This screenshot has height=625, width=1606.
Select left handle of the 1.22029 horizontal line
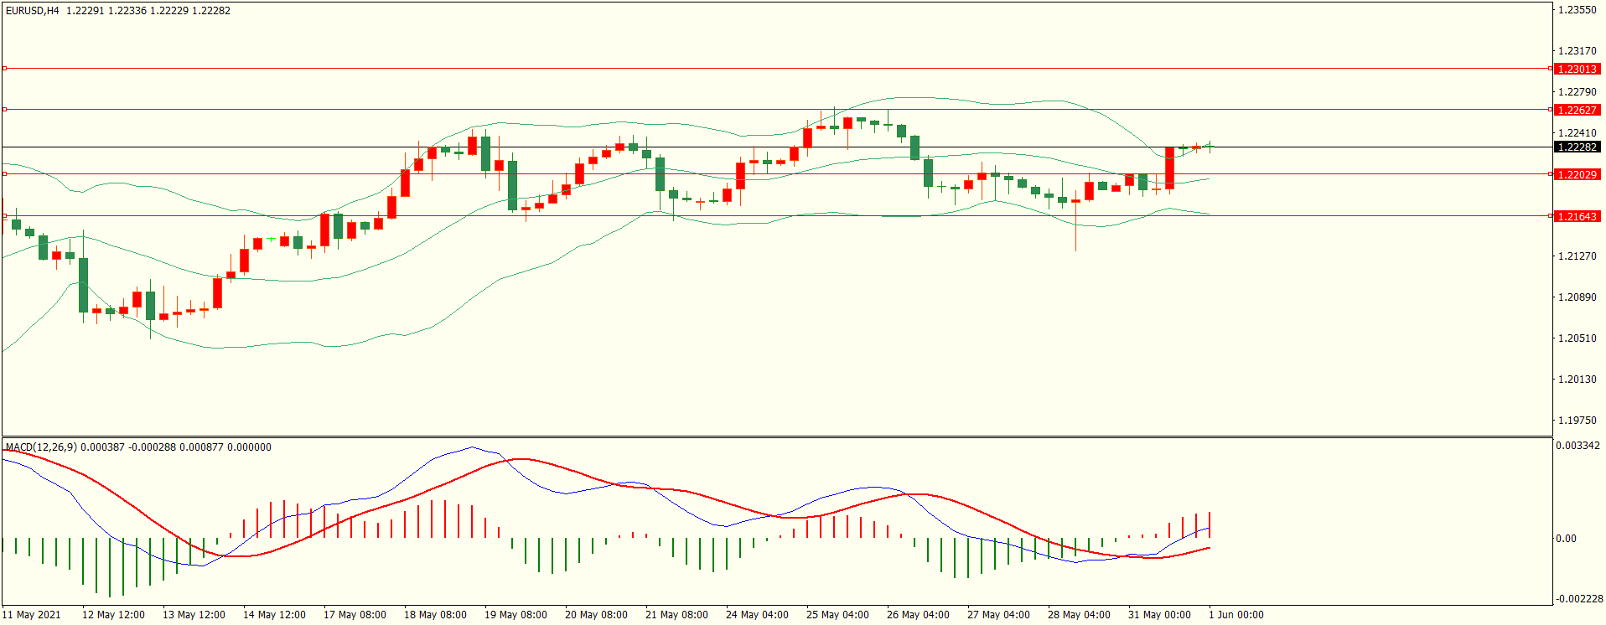4,173
